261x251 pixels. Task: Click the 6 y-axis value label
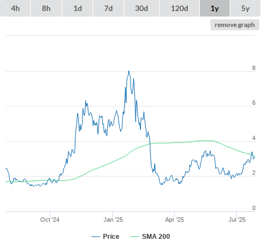(x=254, y=103)
